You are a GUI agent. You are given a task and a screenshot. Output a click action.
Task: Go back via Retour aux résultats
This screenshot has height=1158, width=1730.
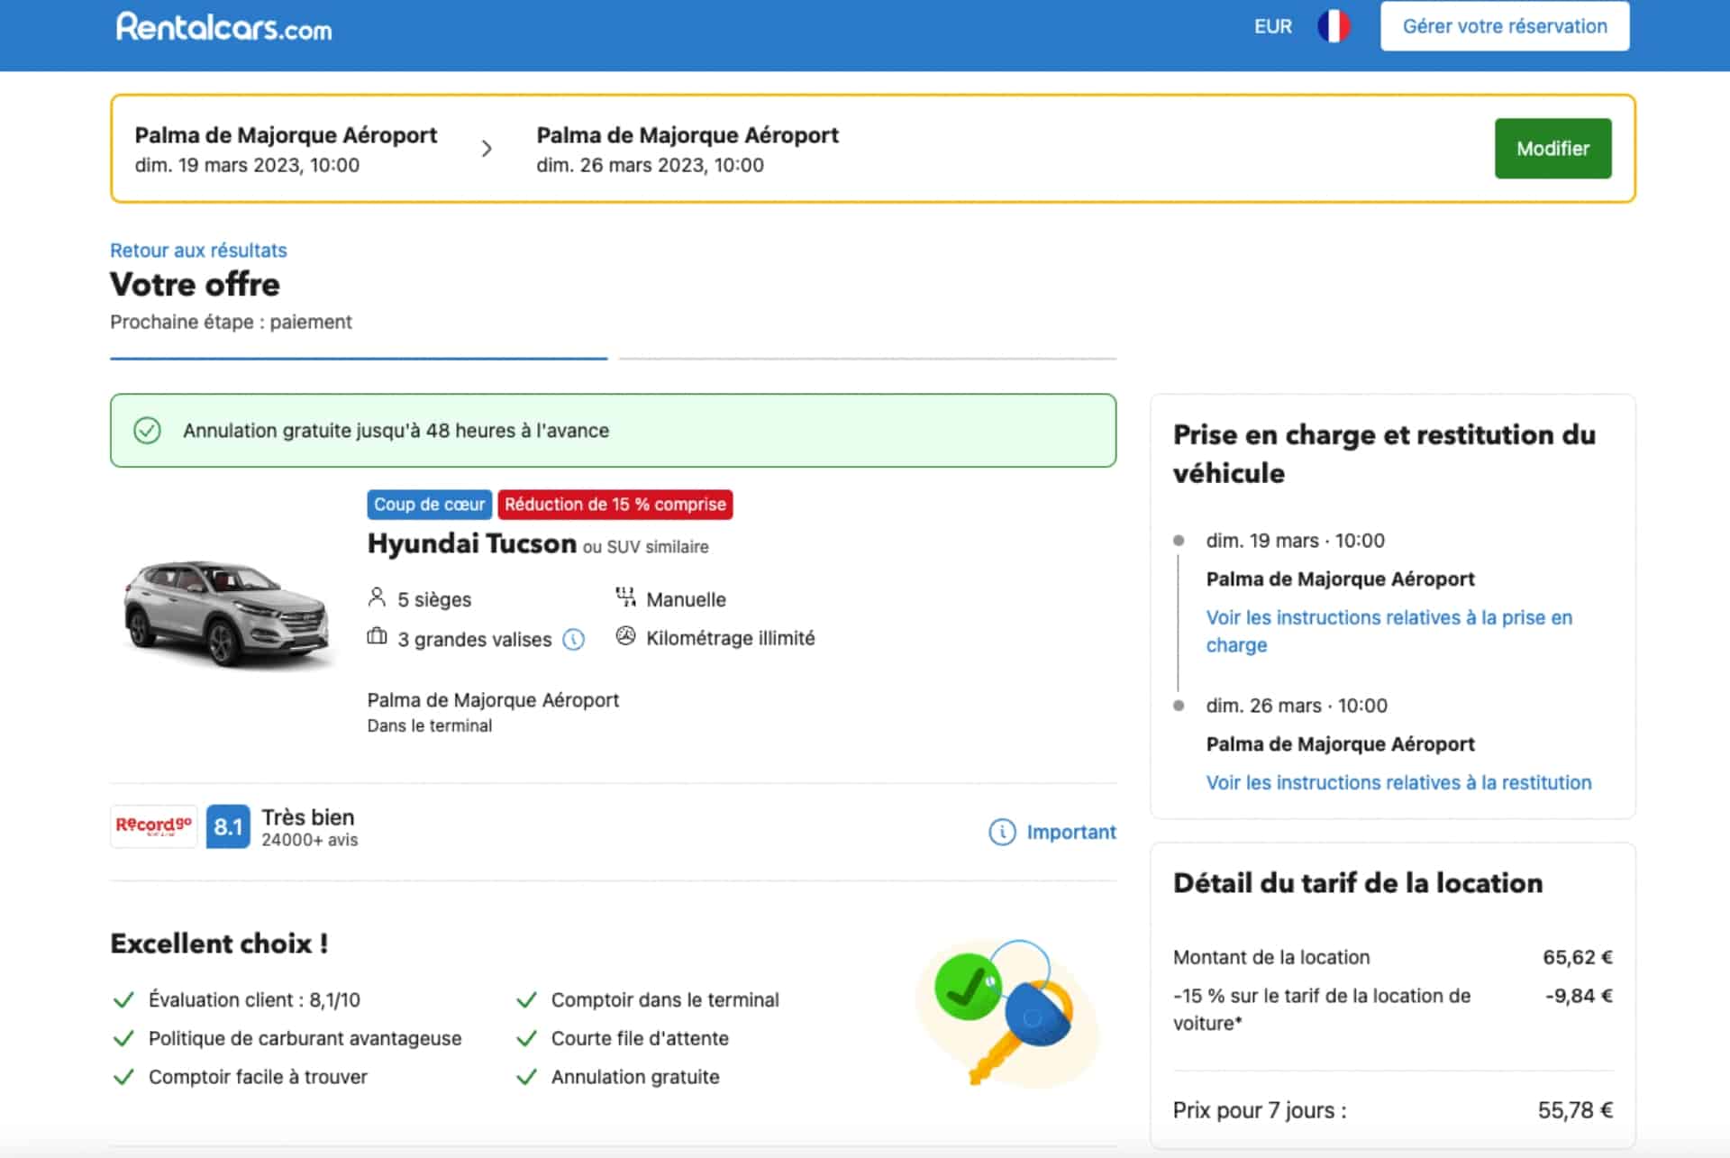198,251
